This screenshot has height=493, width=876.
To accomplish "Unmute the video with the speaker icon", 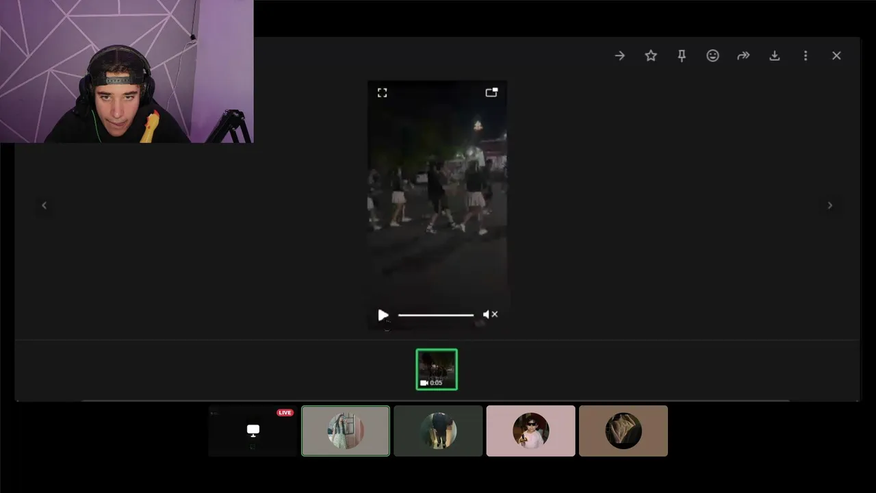I will (490, 314).
